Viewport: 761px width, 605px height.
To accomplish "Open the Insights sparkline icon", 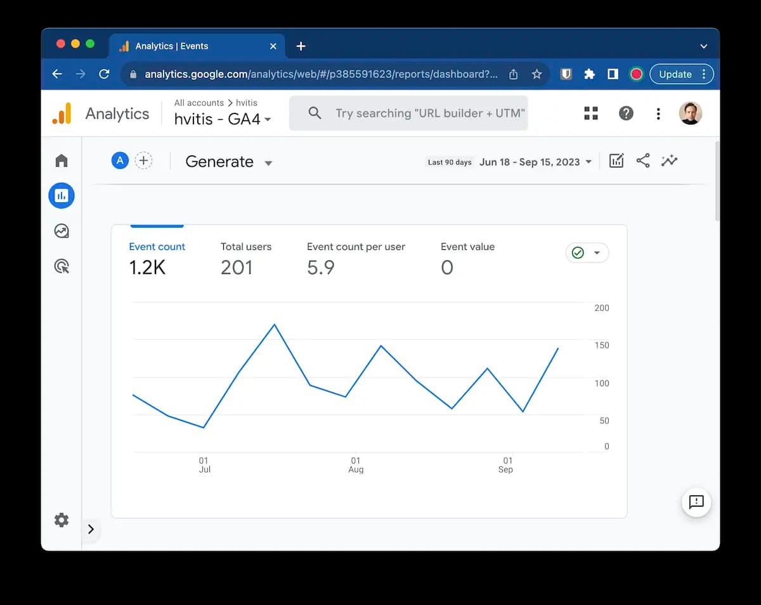I will pyautogui.click(x=669, y=161).
